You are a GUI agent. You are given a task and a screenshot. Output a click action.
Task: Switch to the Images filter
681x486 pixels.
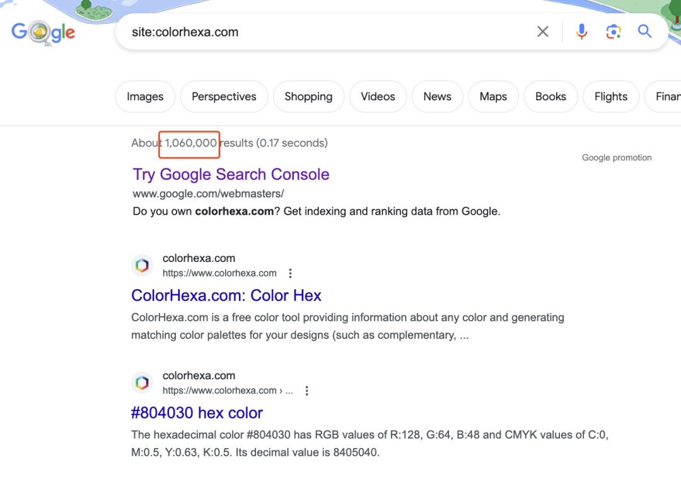pos(145,97)
